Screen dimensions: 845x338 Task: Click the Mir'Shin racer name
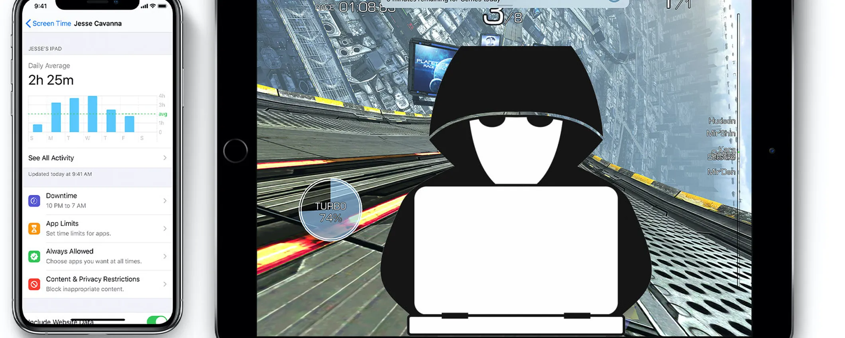[721, 133]
